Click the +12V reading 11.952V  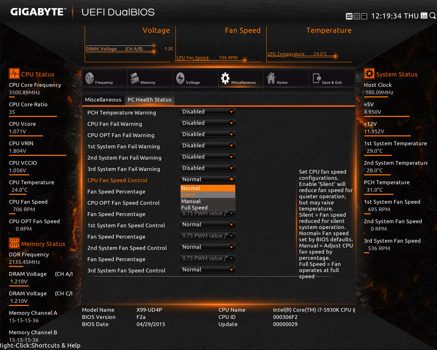pyautogui.click(x=374, y=132)
